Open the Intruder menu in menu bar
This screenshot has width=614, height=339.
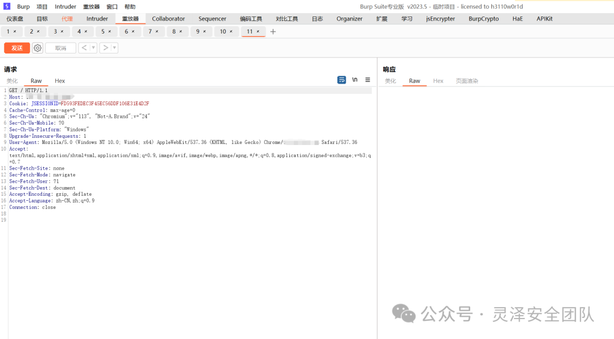(x=65, y=7)
